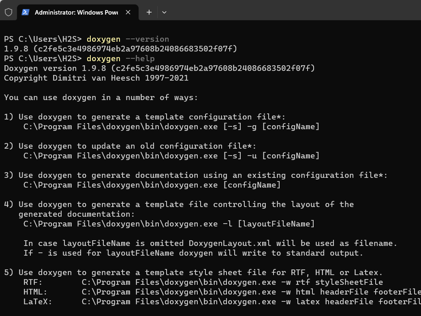This screenshot has height=316, width=421.
Task: Click the 'generated documentation:' line
Action: 77,214
